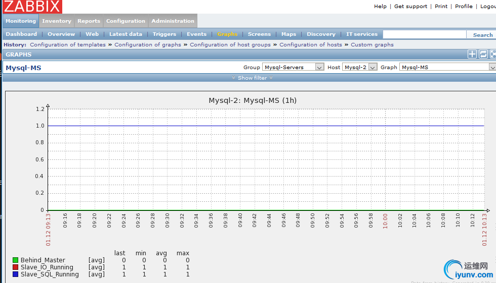Click the green Behind_Master legend swatch
The height and width of the screenshot is (283, 496).
point(15,260)
